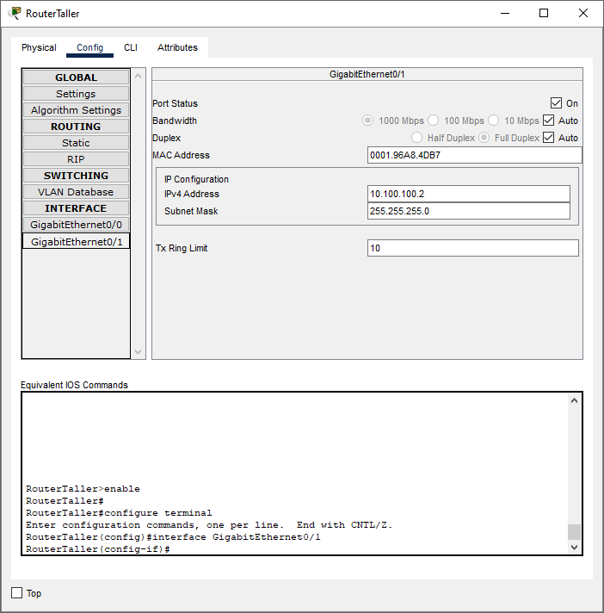Click the Subnet Mask input field
This screenshot has height=613, width=604.
coord(468,211)
